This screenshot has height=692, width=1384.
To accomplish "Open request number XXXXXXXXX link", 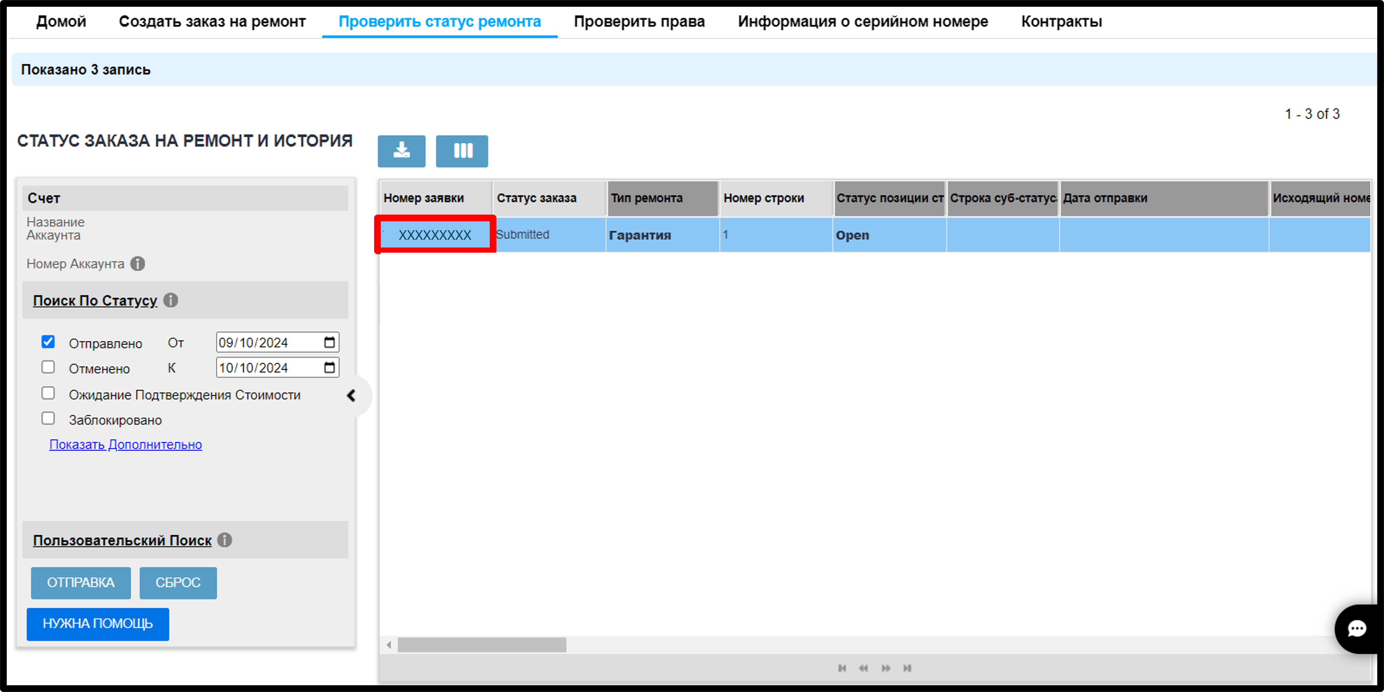I will [434, 235].
